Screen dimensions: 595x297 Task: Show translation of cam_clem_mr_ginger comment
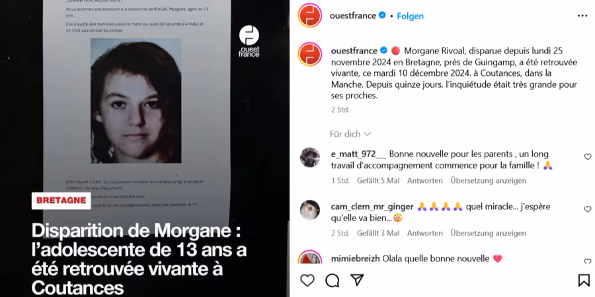[489, 234]
